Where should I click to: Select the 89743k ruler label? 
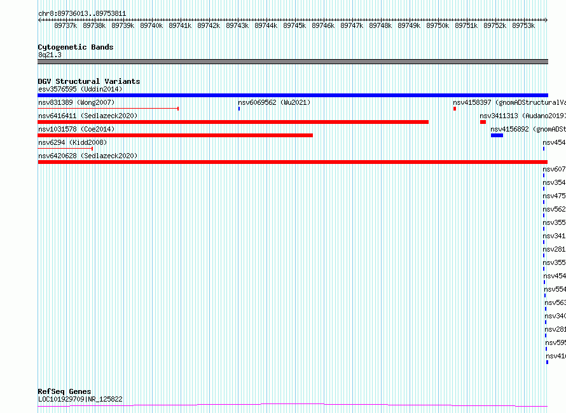(x=237, y=25)
